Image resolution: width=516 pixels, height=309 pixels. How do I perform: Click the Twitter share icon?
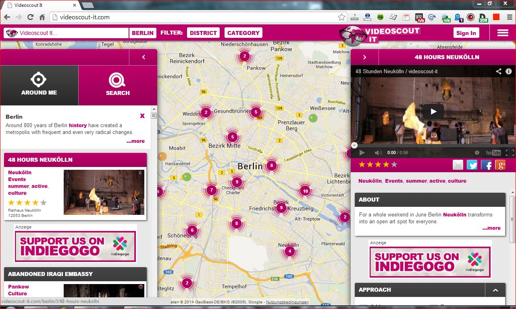[472, 165]
